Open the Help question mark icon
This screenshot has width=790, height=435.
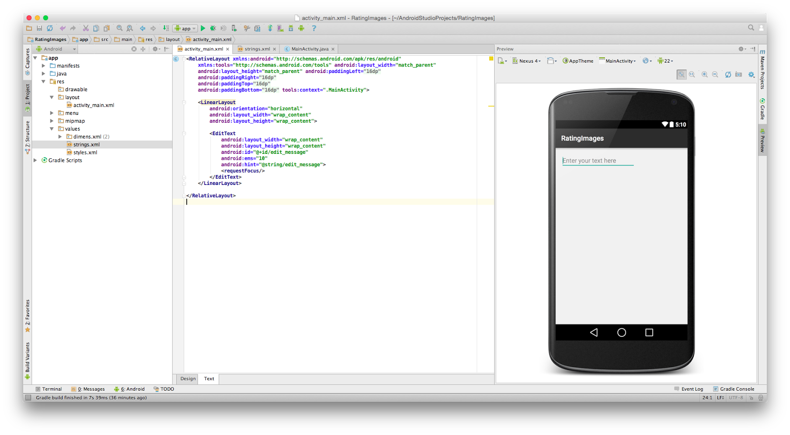[x=314, y=28]
